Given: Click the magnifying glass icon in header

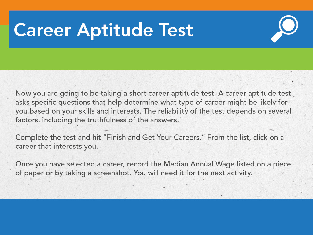Looking at the screenshot, I should click(285, 29).
